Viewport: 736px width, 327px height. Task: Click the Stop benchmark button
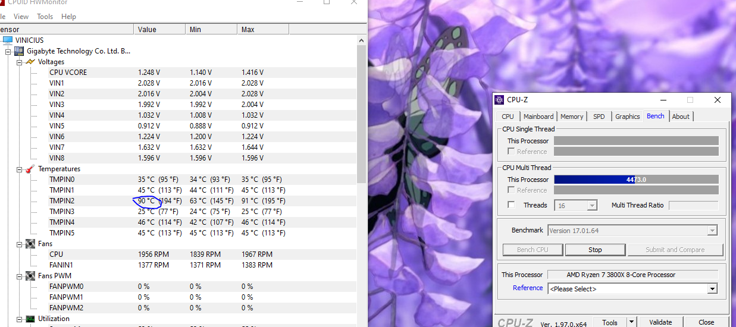595,250
